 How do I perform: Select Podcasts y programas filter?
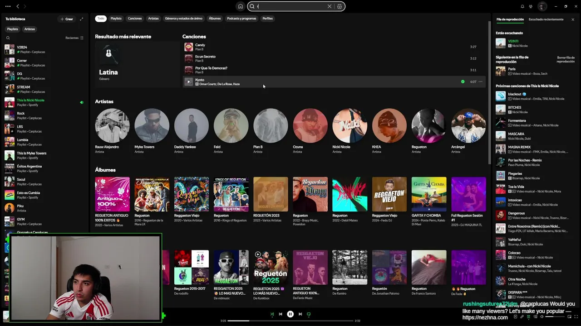click(x=241, y=19)
